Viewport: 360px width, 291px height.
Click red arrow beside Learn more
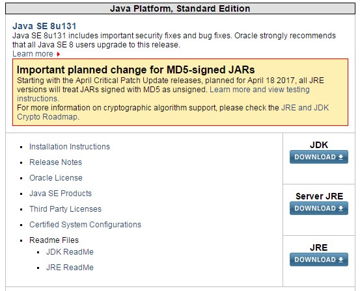[59, 54]
